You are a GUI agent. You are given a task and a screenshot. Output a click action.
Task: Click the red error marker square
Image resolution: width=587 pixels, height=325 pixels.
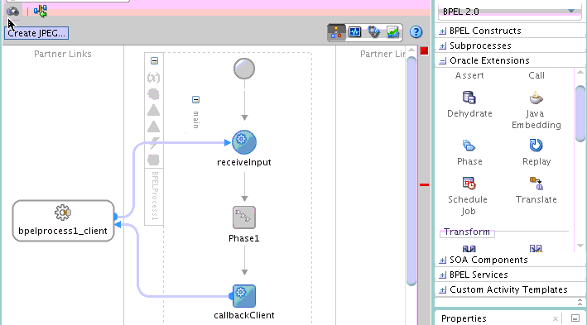click(x=424, y=51)
